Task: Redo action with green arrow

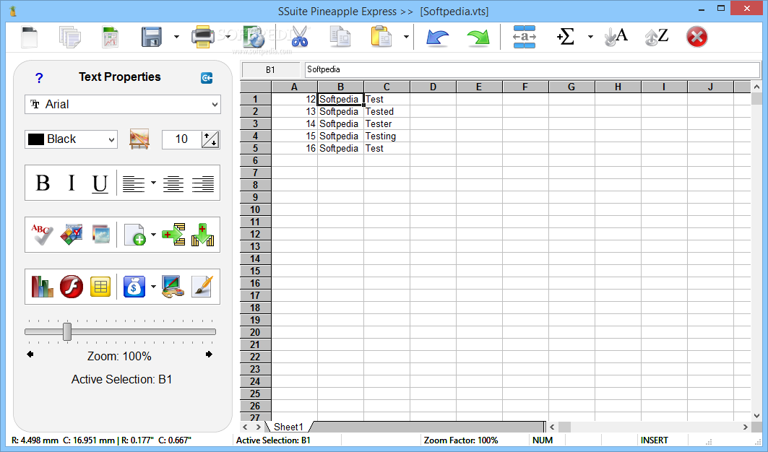Action: pos(478,38)
